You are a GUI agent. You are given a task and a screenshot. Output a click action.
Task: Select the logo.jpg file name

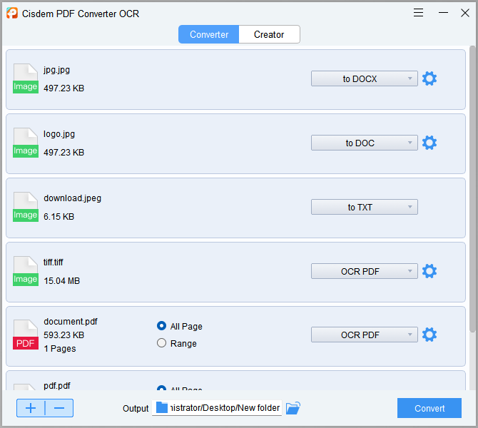tap(59, 134)
